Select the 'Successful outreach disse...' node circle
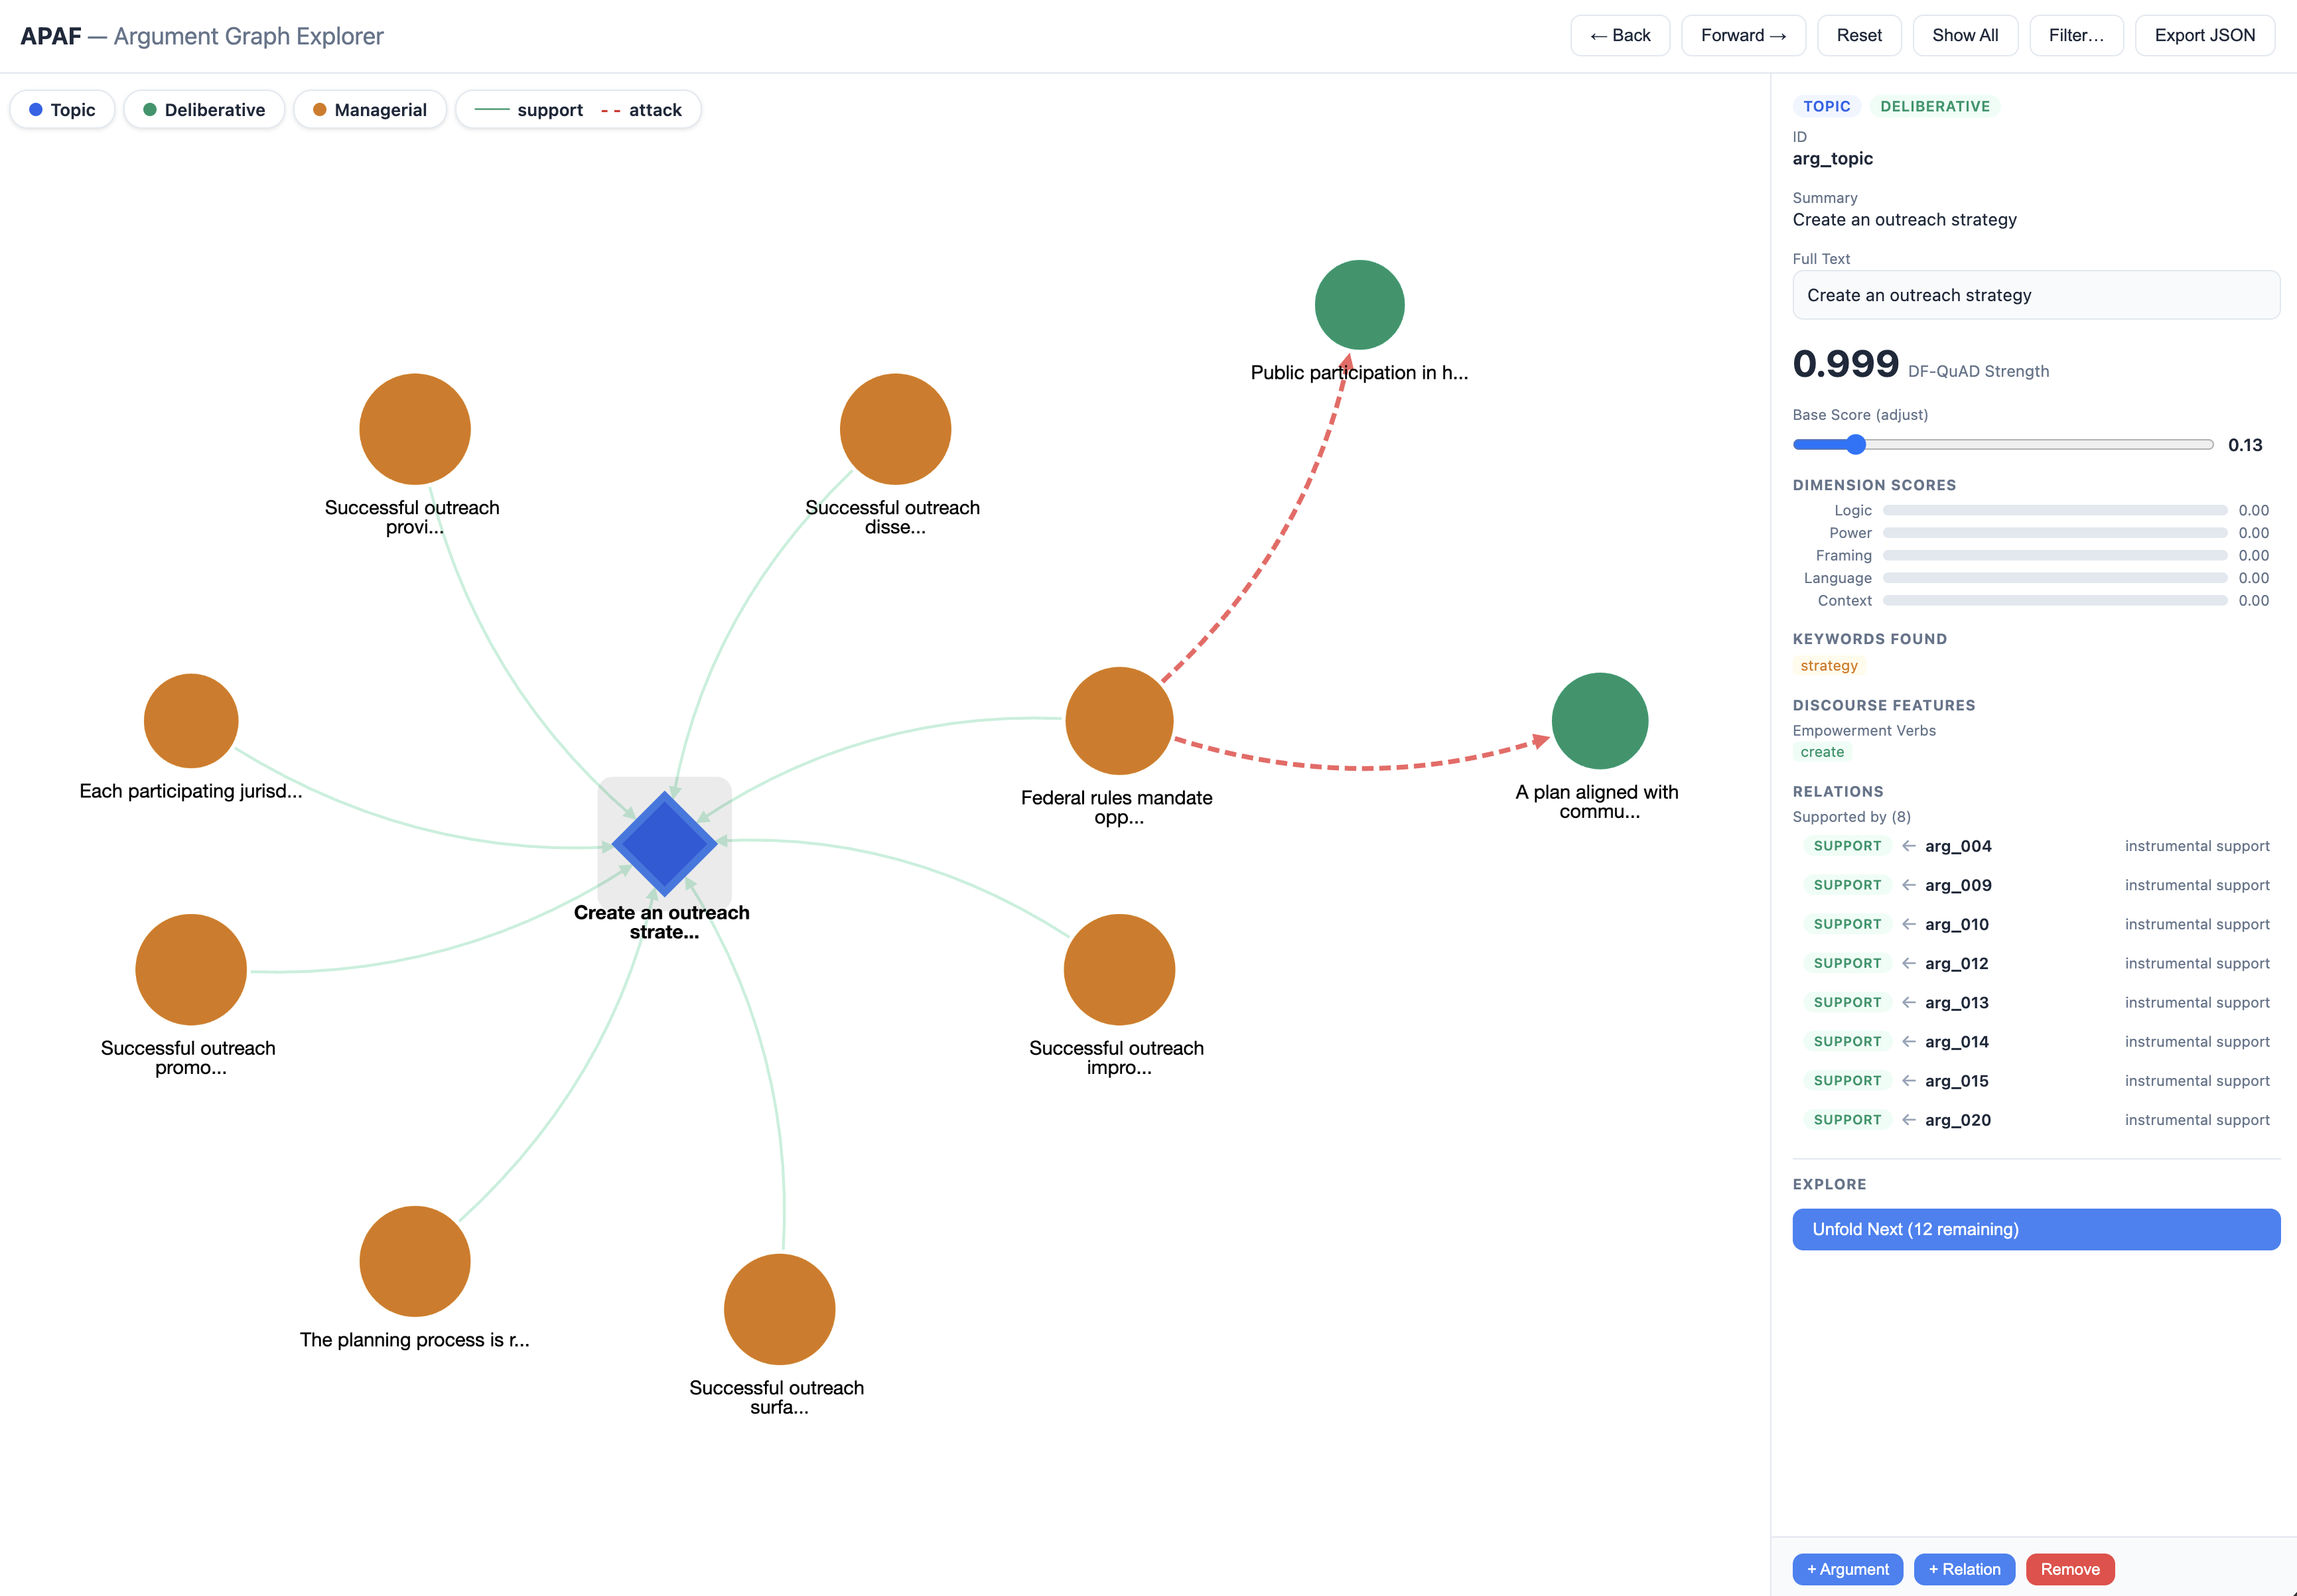 [x=895, y=429]
